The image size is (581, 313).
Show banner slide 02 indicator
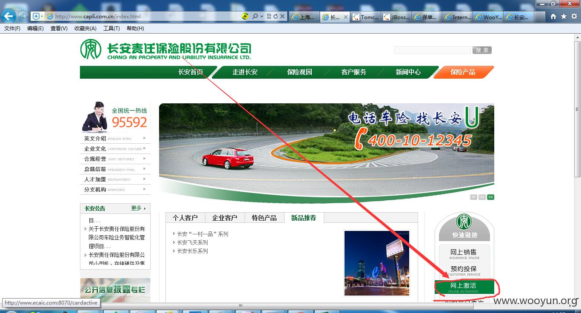coord(482,197)
